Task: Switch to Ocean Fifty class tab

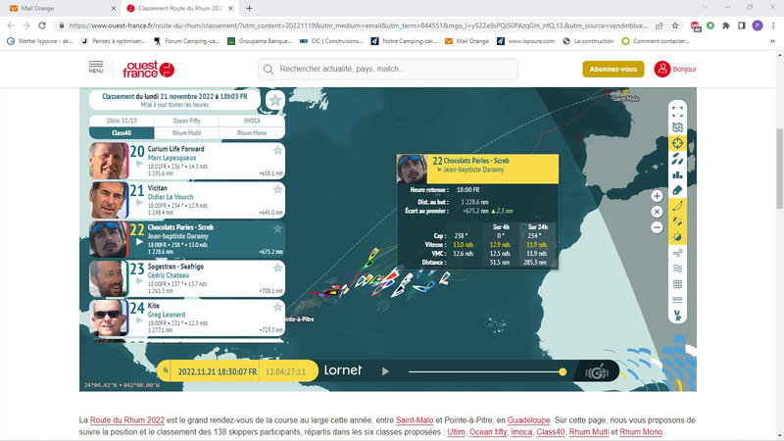Action: (186, 121)
